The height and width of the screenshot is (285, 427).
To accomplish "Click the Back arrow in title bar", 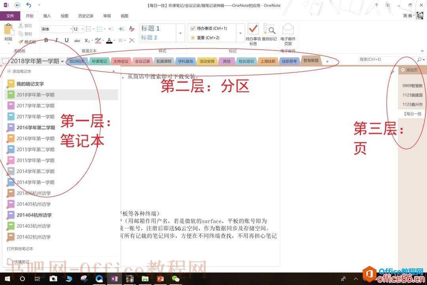I will tap(17, 5).
